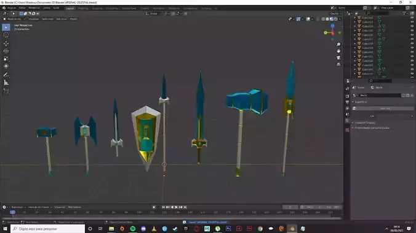
Task: Open the Editar menu
Action: 22,8
